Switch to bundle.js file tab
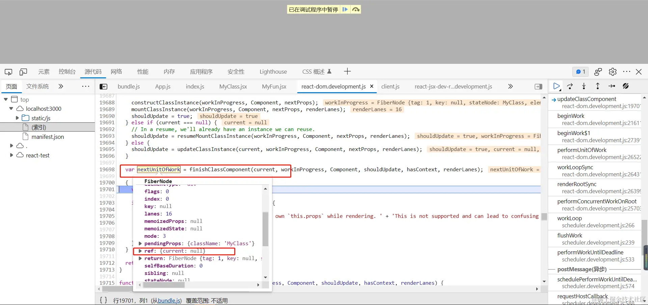 pos(129,86)
